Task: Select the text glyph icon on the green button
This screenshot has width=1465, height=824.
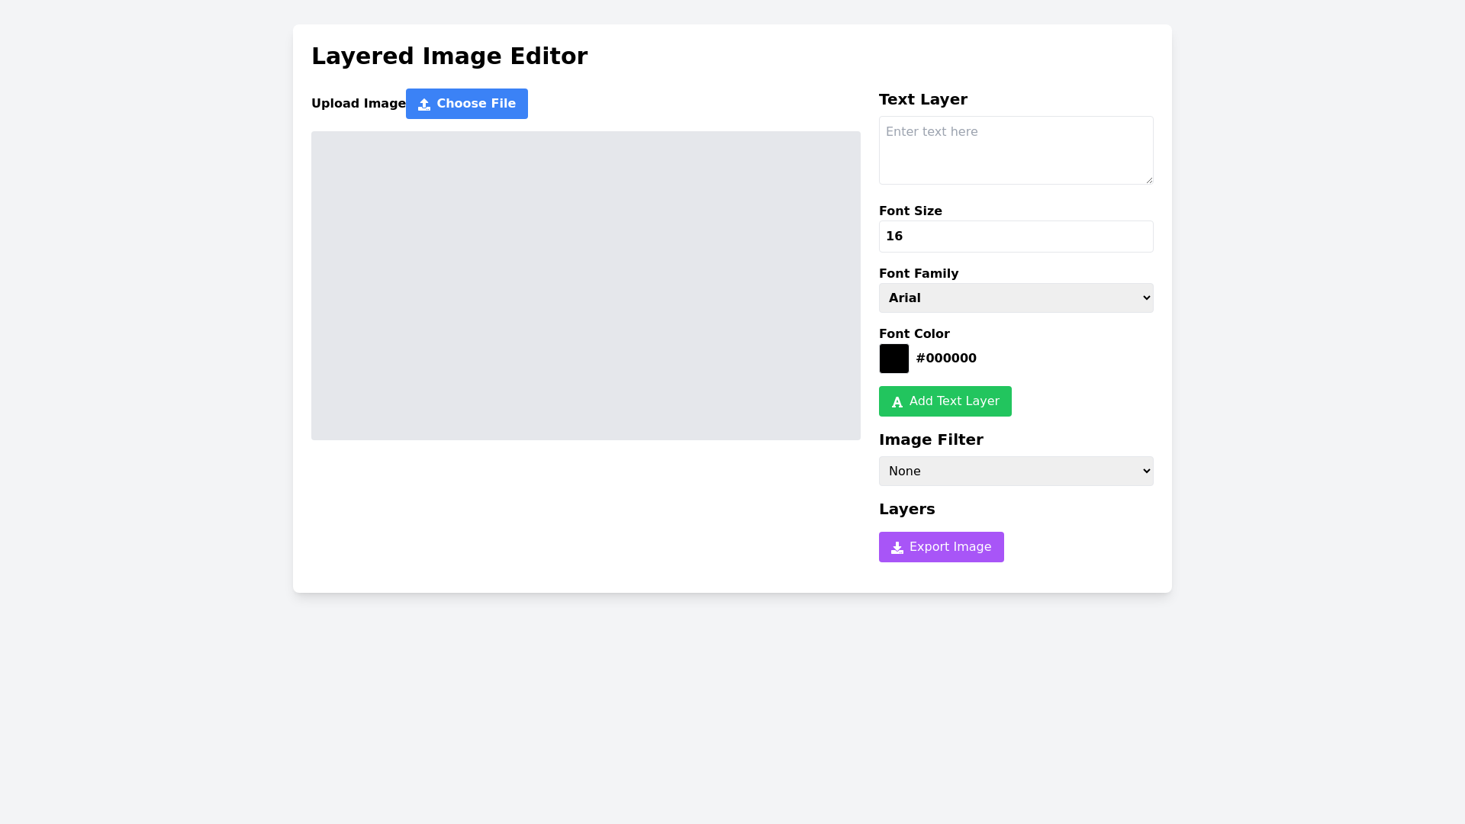Action: (x=897, y=401)
